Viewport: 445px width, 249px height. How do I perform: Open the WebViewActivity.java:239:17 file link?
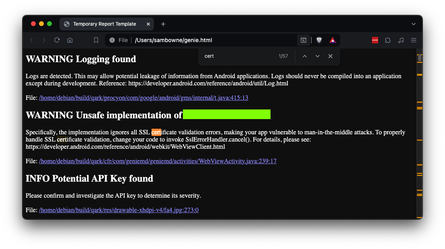(158, 161)
